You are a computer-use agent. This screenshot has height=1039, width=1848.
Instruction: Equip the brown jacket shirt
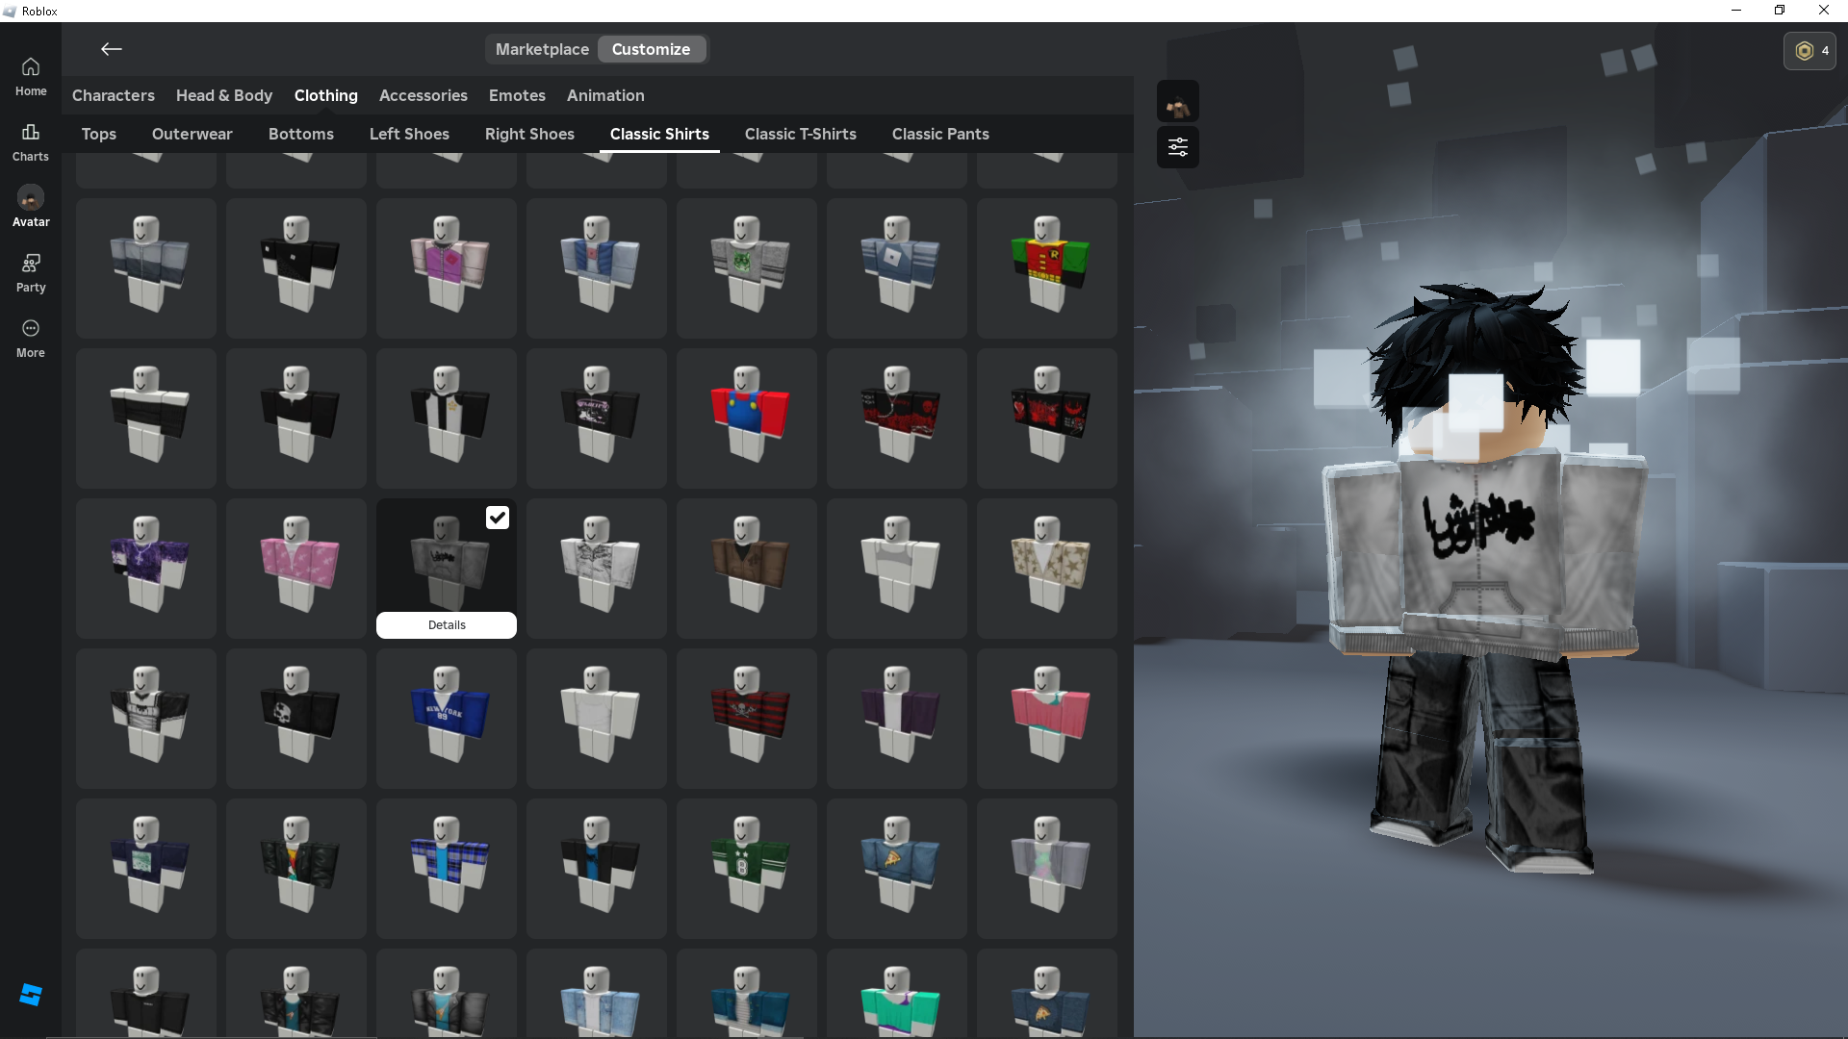pos(747,569)
